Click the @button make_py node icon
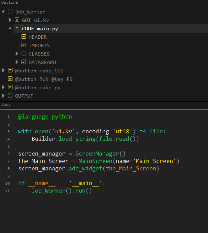 click(10, 87)
